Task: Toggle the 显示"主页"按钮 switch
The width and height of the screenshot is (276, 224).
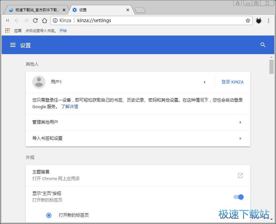Action: tap(238, 197)
